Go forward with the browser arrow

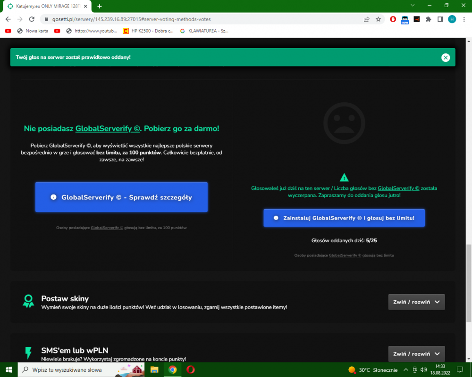click(x=20, y=19)
